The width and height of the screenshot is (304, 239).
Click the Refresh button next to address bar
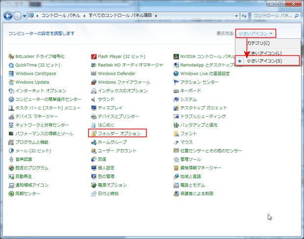tap(244, 16)
